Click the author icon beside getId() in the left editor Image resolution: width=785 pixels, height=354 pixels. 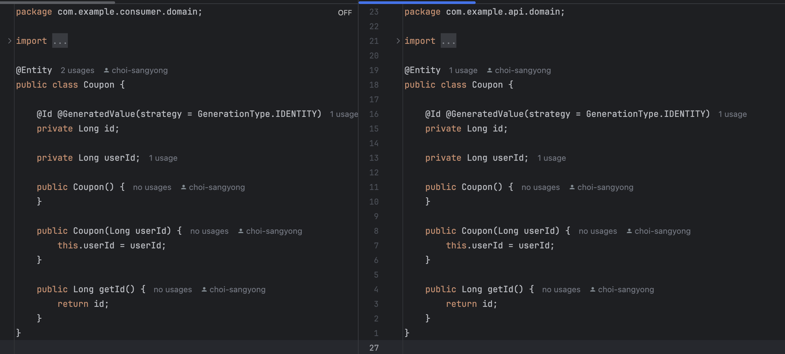pos(204,290)
